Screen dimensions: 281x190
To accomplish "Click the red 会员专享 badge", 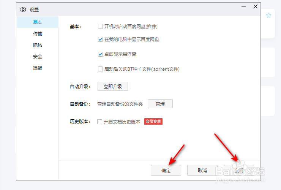I will pos(153,122).
